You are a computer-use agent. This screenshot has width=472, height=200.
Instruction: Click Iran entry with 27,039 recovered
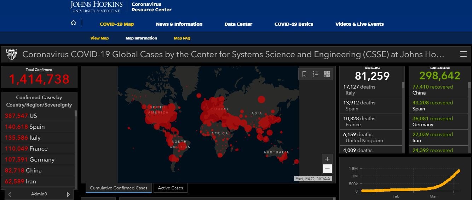(439, 138)
